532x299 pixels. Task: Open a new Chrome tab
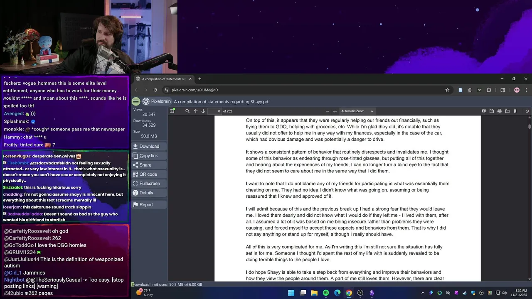[199, 79]
